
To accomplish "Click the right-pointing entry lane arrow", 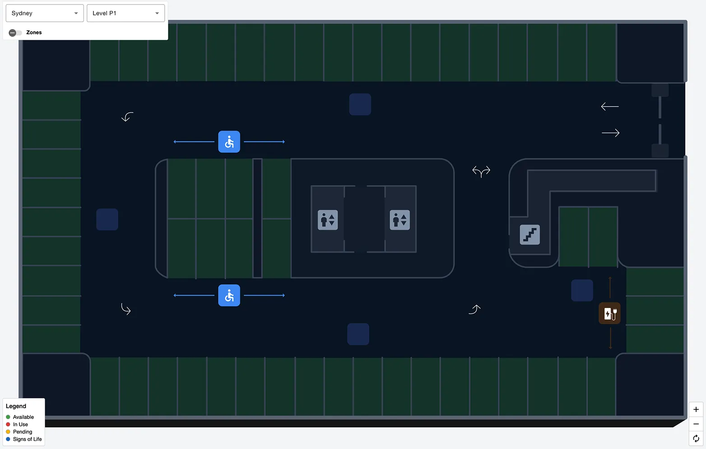I will pos(611,133).
